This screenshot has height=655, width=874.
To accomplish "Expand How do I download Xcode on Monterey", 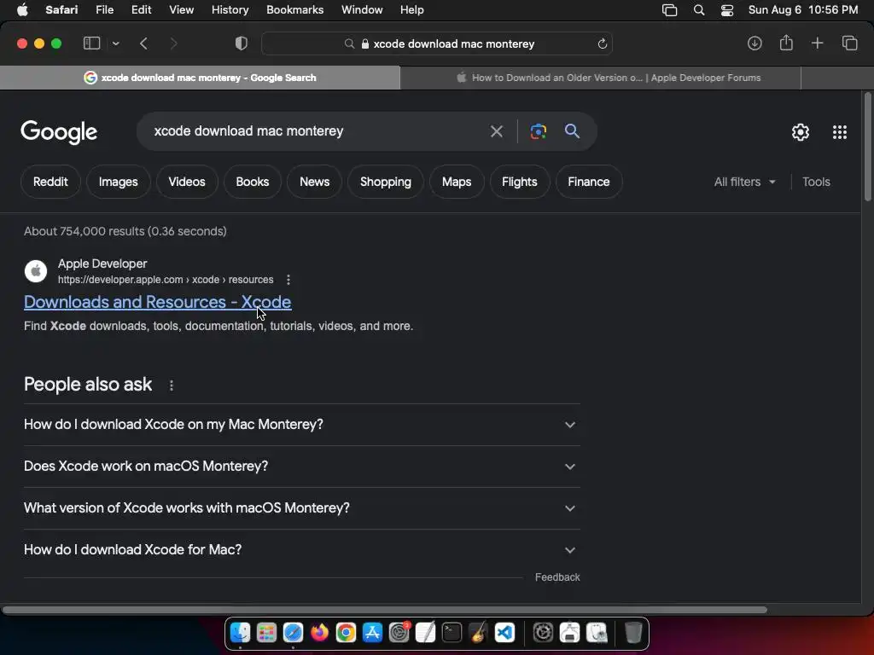I will (x=301, y=425).
